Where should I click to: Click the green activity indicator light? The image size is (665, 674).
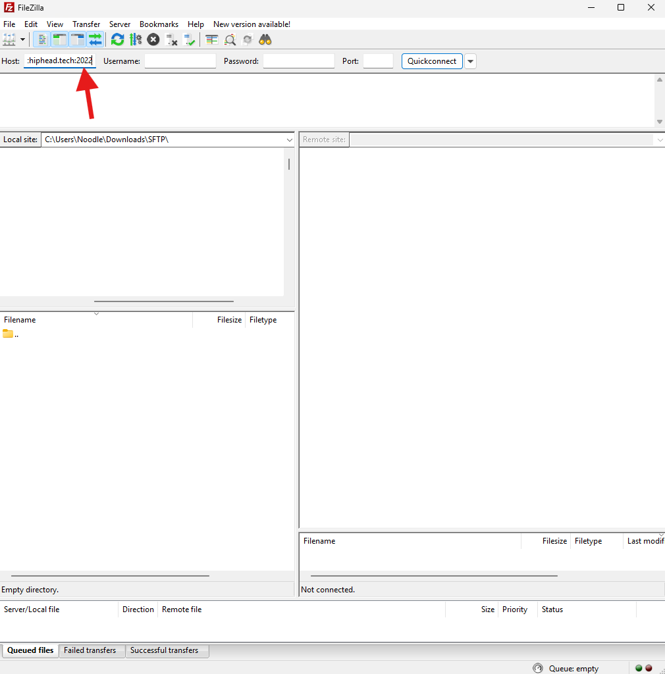click(639, 668)
